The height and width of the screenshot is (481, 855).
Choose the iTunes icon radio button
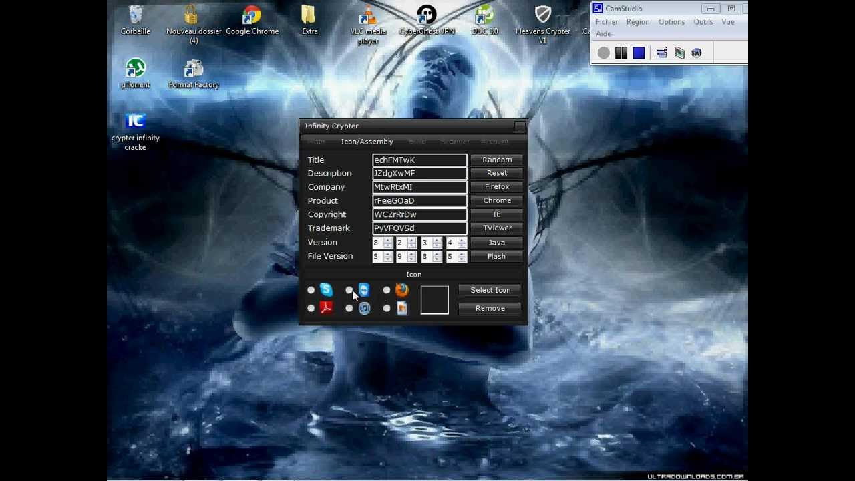(x=349, y=309)
